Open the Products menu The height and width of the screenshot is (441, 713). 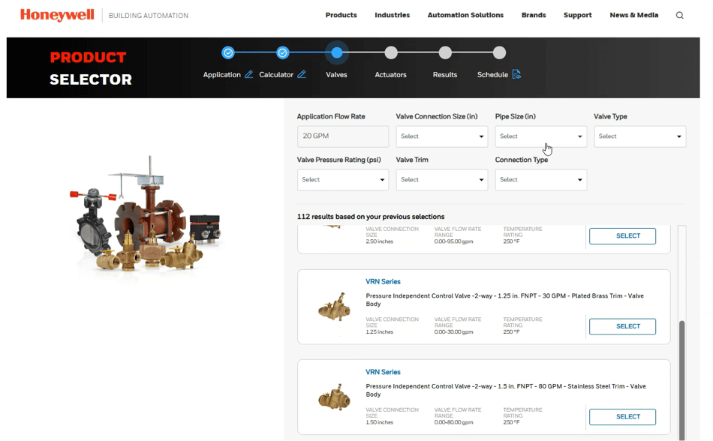pyautogui.click(x=341, y=15)
